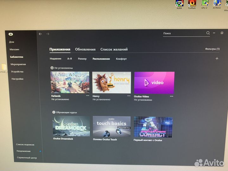Screen dimensions: 228x171
Task: Open the Henry thumbnail
Action: pos(111,82)
